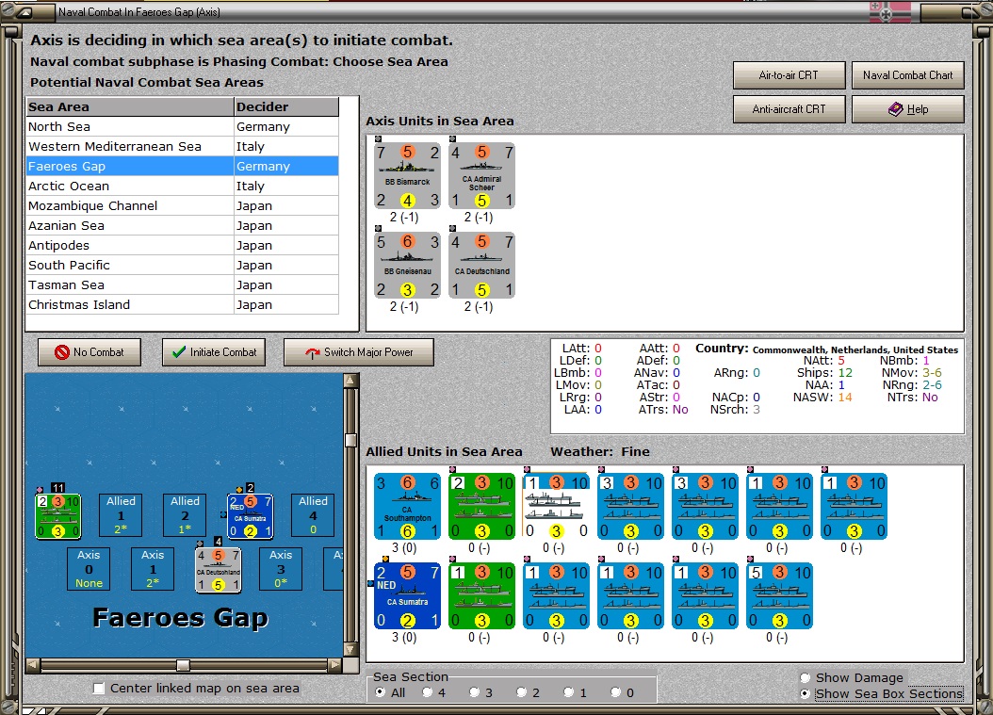
Task: Select Sea Section 4 radio button
Action: pos(428,692)
